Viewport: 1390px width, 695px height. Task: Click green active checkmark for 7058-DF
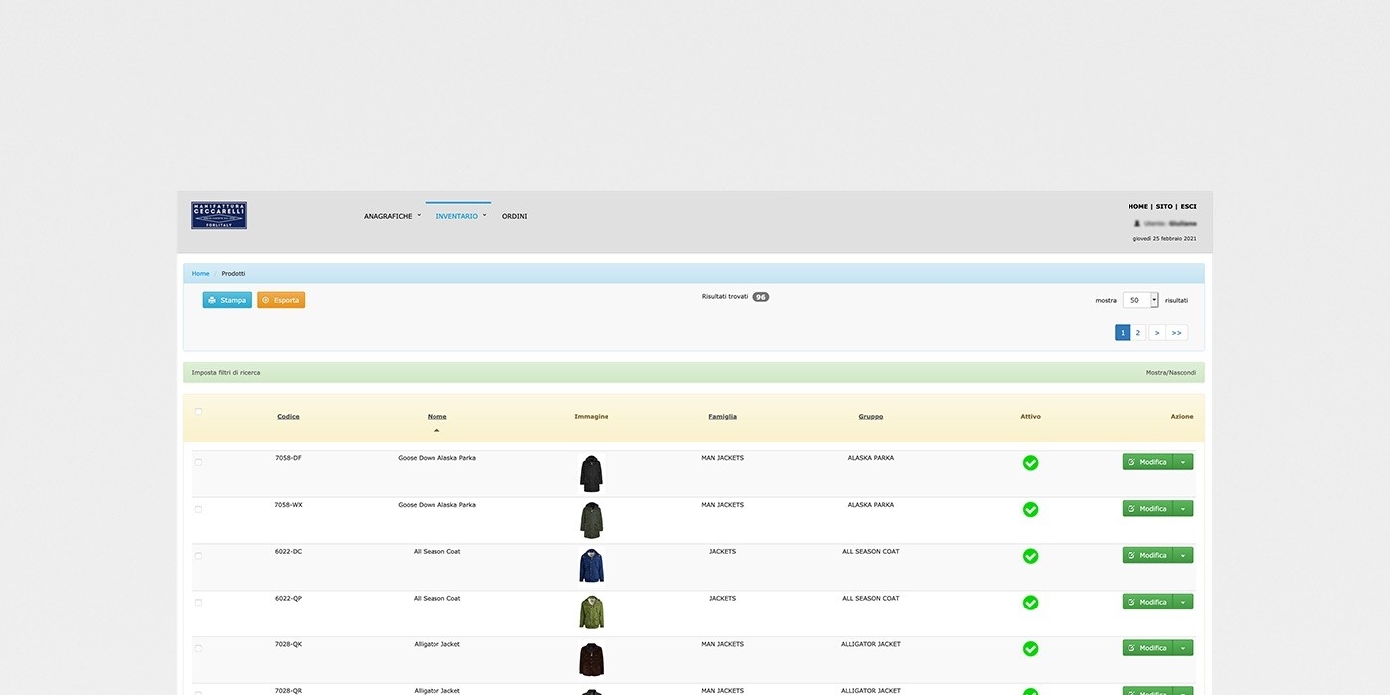(x=1030, y=463)
